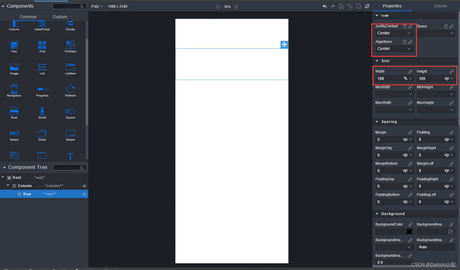Pick the Select component

(x=14, y=136)
